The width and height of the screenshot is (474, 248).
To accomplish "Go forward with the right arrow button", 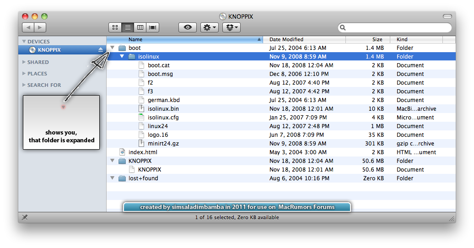I will pyautogui.click(x=40, y=27).
